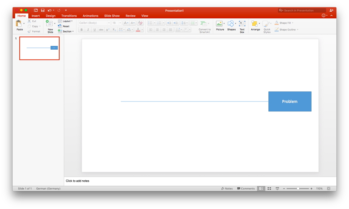Click the Arrange icon

pyautogui.click(x=255, y=24)
